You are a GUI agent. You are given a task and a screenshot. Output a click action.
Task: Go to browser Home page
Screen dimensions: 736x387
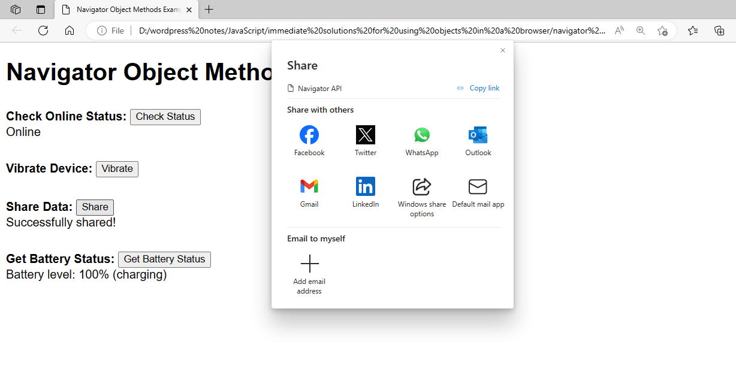pos(70,31)
